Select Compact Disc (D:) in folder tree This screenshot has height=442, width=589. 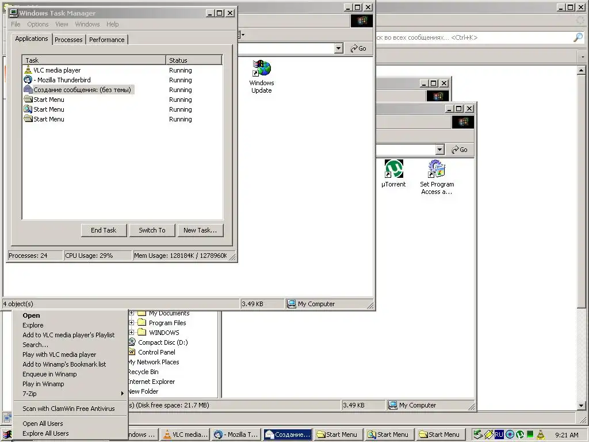[163, 342]
